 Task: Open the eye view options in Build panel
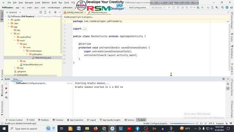pyautogui.click(x=6, y=98)
